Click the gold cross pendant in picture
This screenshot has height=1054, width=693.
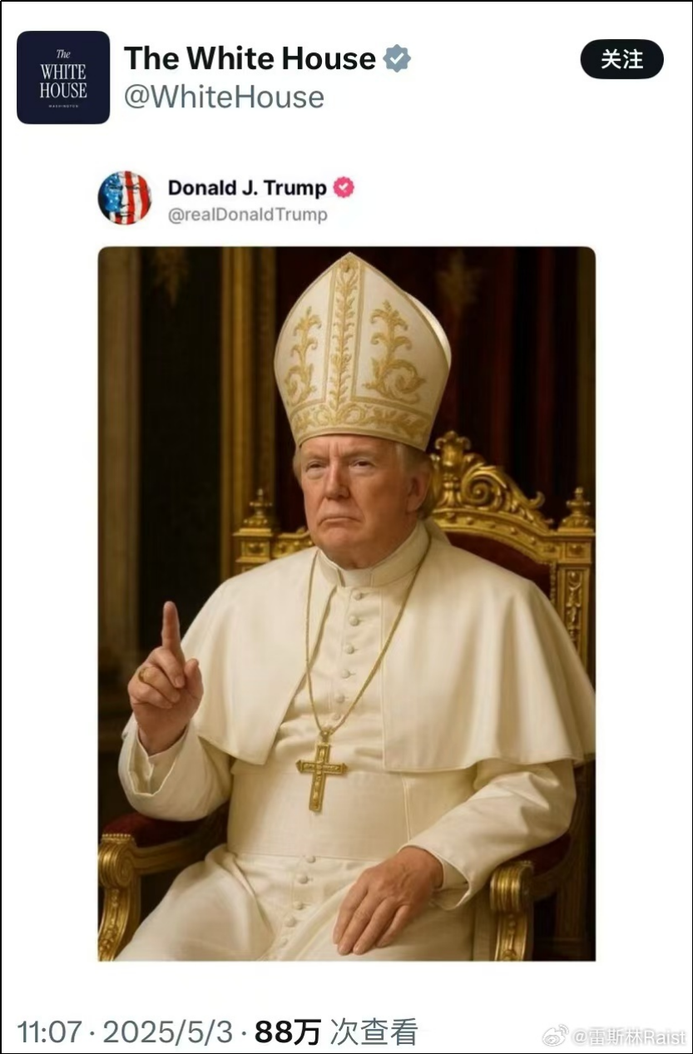click(321, 774)
